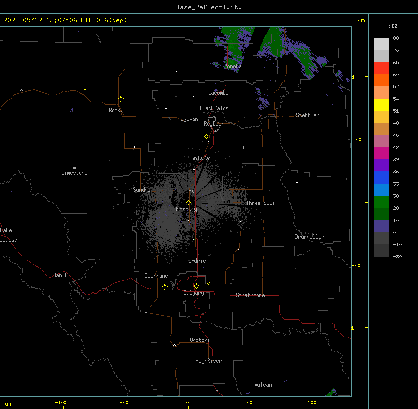The image size is (418, 409).
Task: Click the green 20-30 dBZ color swatch
Action: coord(381,202)
